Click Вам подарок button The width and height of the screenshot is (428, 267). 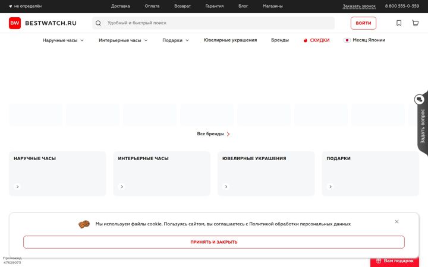(x=395, y=261)
